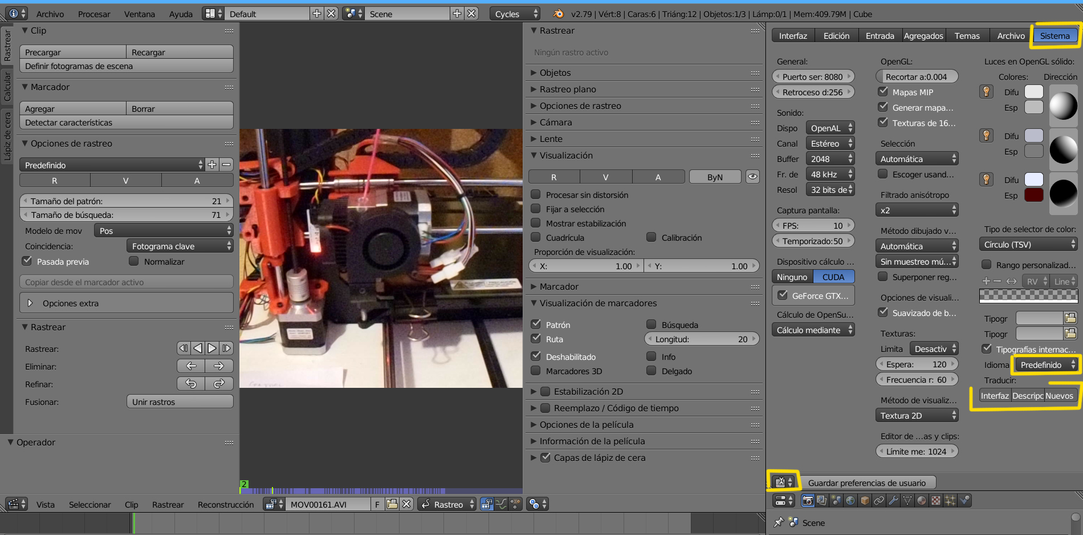Toggle the Pasada previa checkbox

(x=27, y=261)
